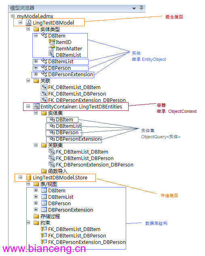The width and height of the screenshot is (205, 256).
Task: Expand the DBPerson table node
Action: click(36, 203)
